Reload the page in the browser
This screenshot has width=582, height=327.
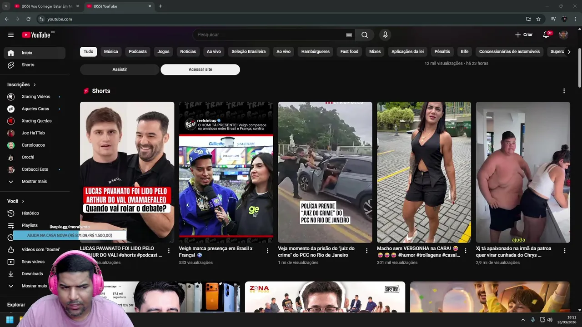point(28,19)
